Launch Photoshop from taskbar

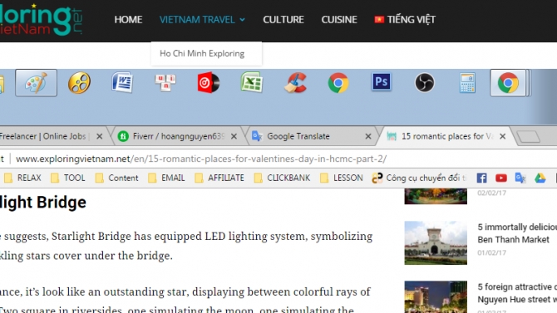coord(381,82)
